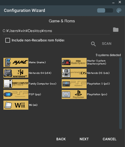
Task: Open the folder browse icon
Action: click(116, 30)
